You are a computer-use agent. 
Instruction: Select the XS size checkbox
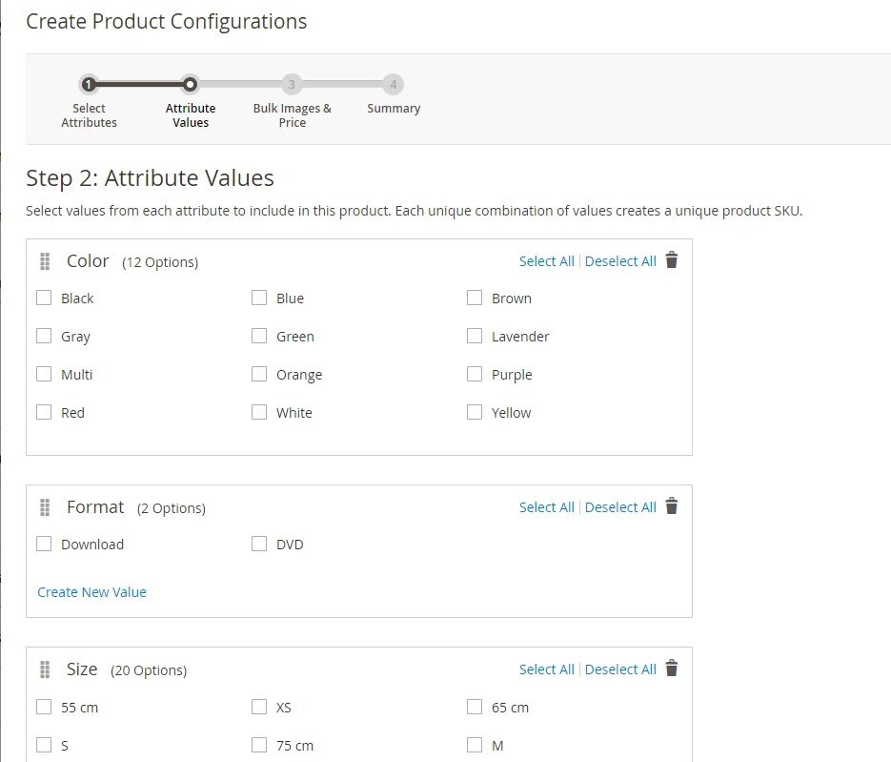(x=259, y=707)
